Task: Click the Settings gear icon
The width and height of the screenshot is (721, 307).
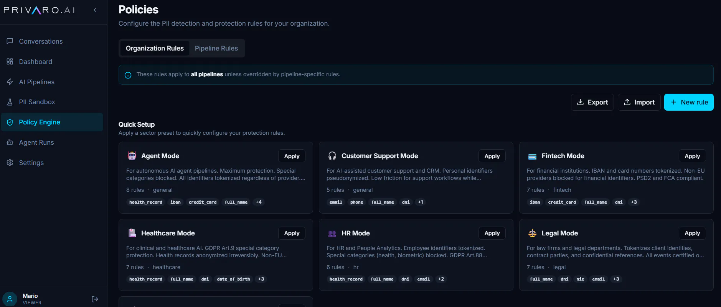Action: click(10, 163)
